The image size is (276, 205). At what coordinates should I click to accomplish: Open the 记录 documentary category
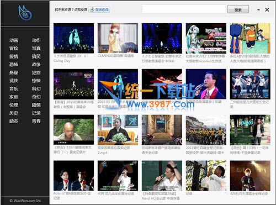[36, 113]
